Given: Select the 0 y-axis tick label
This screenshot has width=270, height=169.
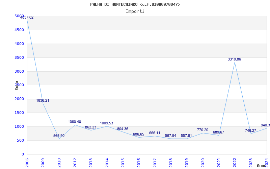Looking at the screenshot, I should point(23,154).
